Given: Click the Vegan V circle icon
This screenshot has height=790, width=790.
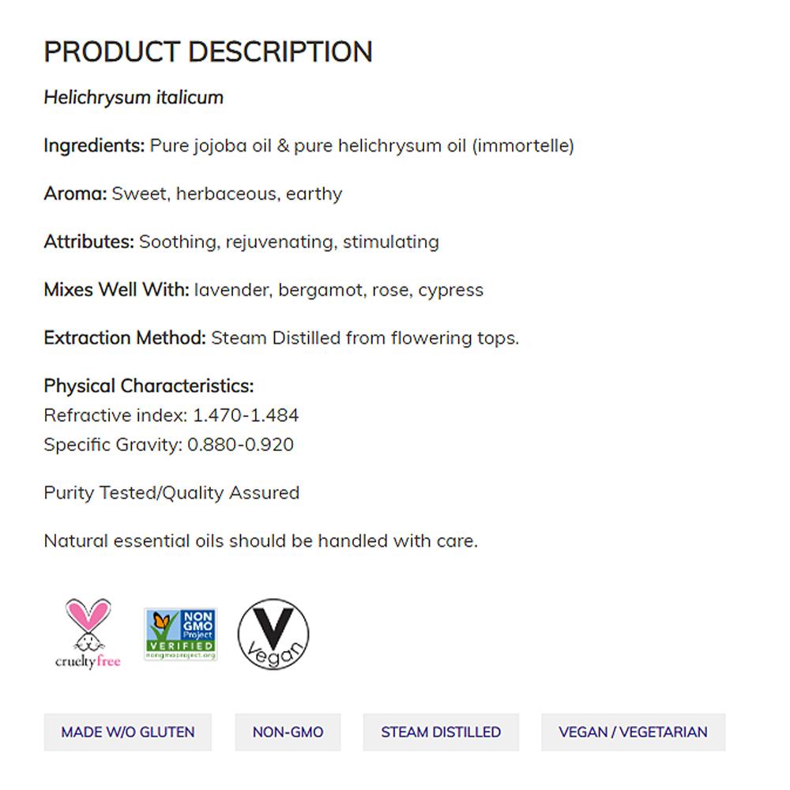Looking at the screenshot, I should coord(273,634).
